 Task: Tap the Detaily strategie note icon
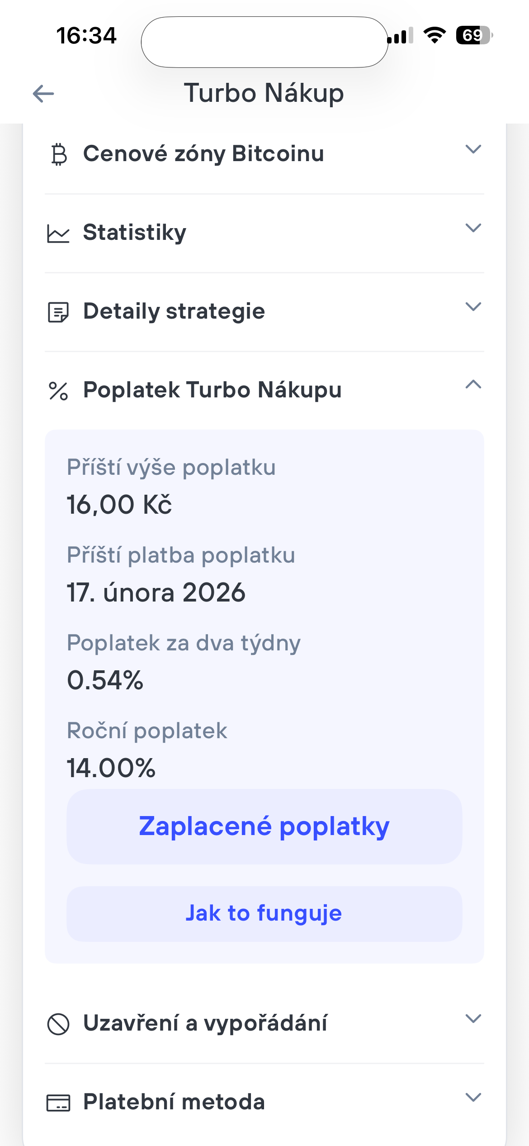pos(58,312)
